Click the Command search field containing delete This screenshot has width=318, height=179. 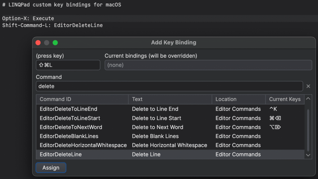click(169, 86)
